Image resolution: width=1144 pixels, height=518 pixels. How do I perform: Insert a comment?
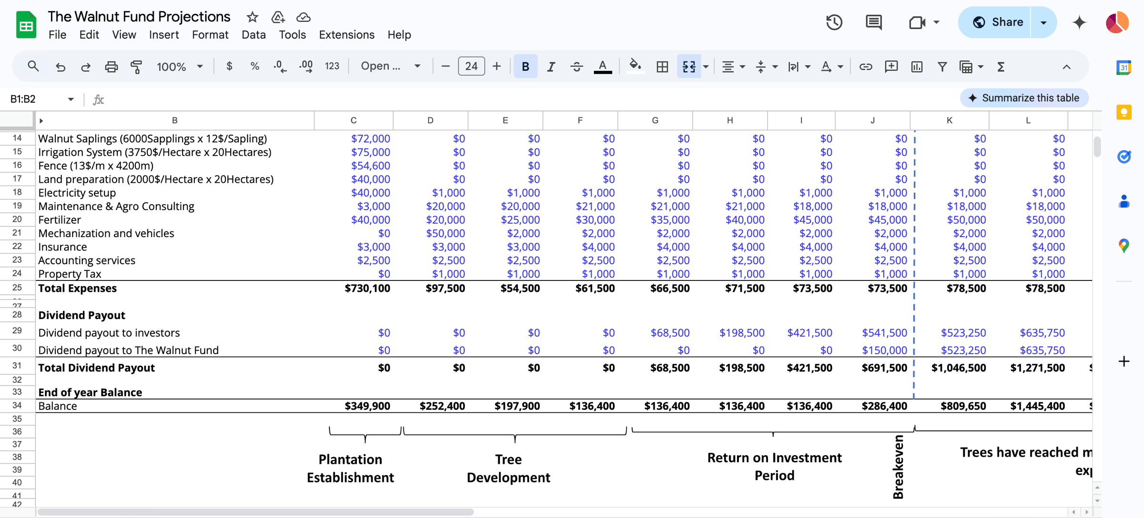(891, 66)
